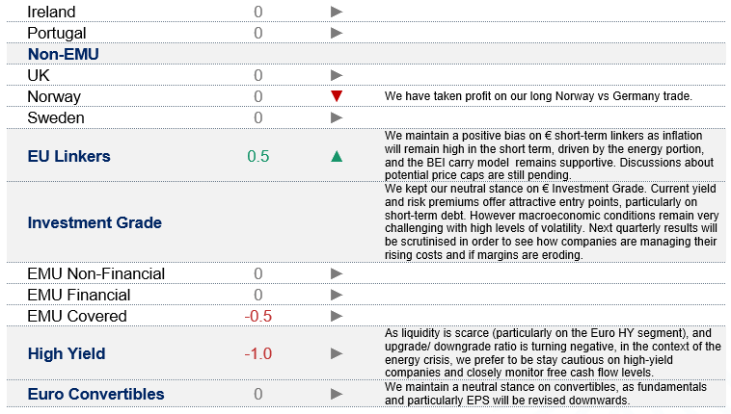731x414 pixels.
Task: Click the red -0.5 EMU Covered value
Action: [257, 316]
